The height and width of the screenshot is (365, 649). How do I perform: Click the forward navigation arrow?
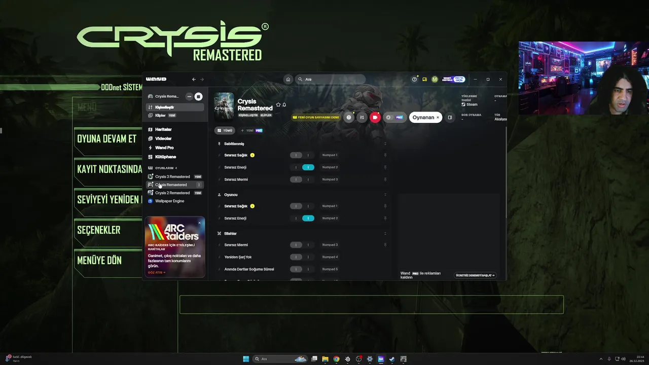click(202, 79)
